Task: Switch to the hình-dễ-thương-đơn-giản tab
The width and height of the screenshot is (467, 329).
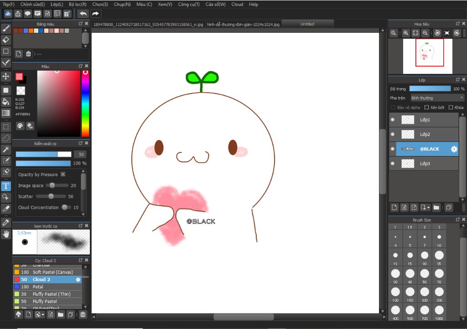Action: coord(243,25)
